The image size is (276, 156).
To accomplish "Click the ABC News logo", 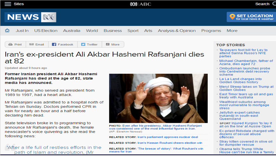I will 30,17.
